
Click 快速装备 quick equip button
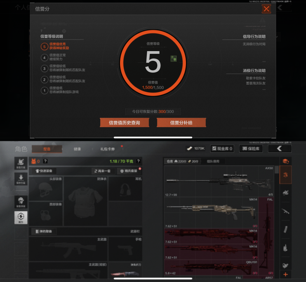point(44,171)
